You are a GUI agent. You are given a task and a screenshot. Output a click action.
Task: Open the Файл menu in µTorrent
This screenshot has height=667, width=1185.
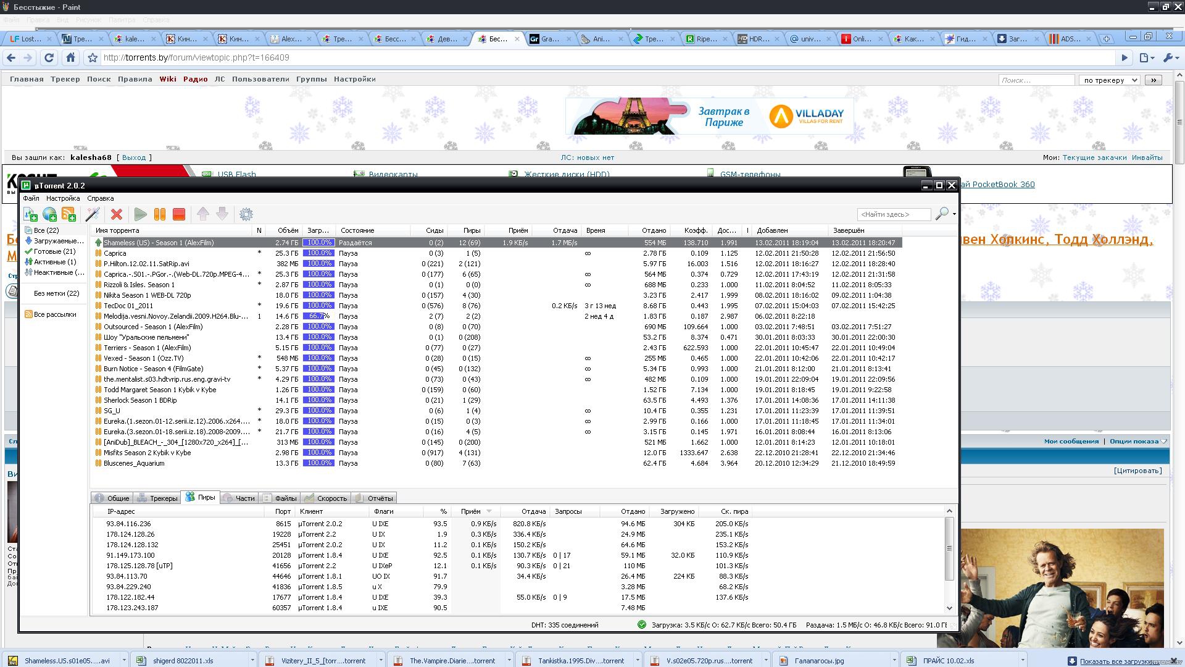pyautogui.click(x=31, y=198)
